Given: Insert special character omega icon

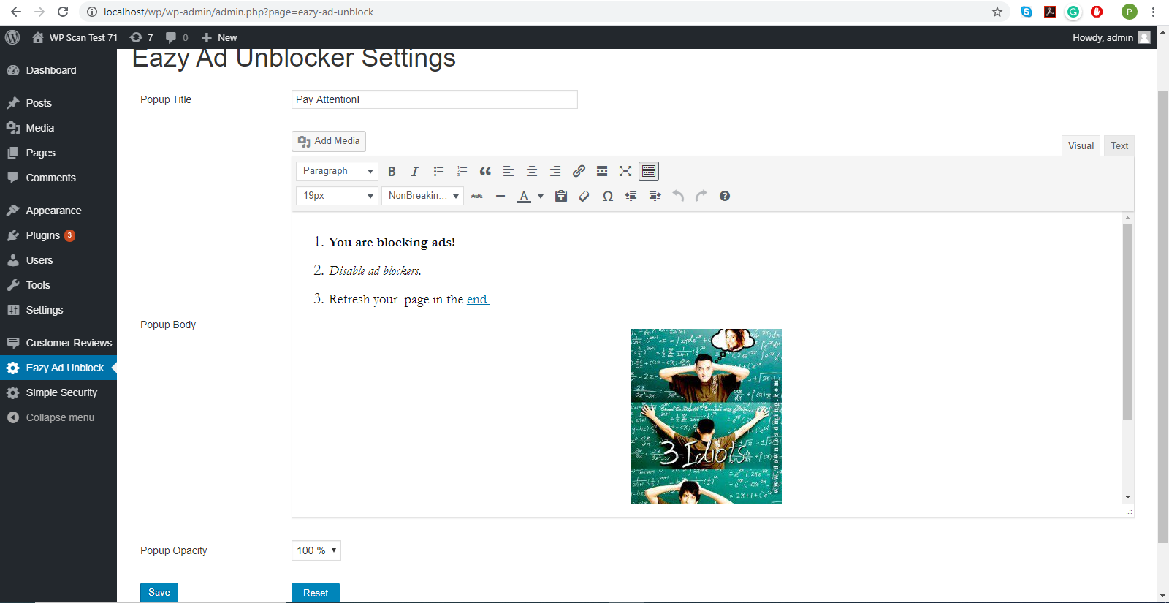Looking at the screenshot, I should click(x=608, y=196).
